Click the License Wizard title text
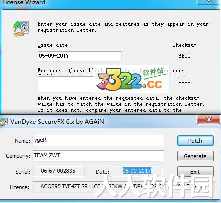The width and height of the screenshot is (221, 203). (24, 2)
